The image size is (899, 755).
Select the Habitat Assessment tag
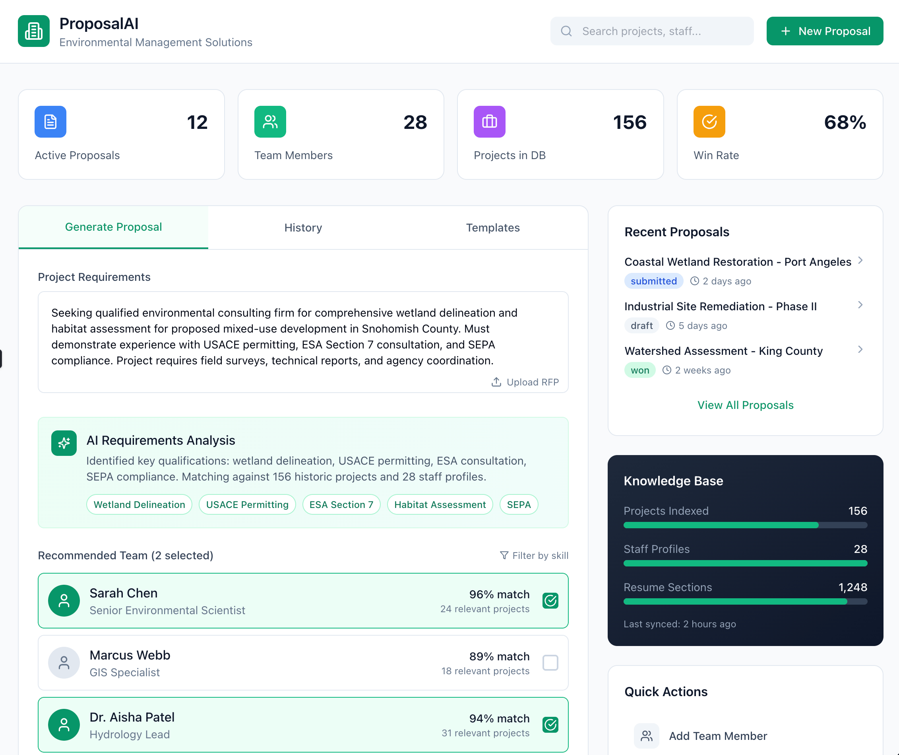click(440, 504)
